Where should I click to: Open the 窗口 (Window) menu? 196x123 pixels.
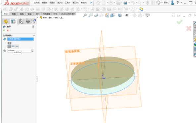click(75, 3)
